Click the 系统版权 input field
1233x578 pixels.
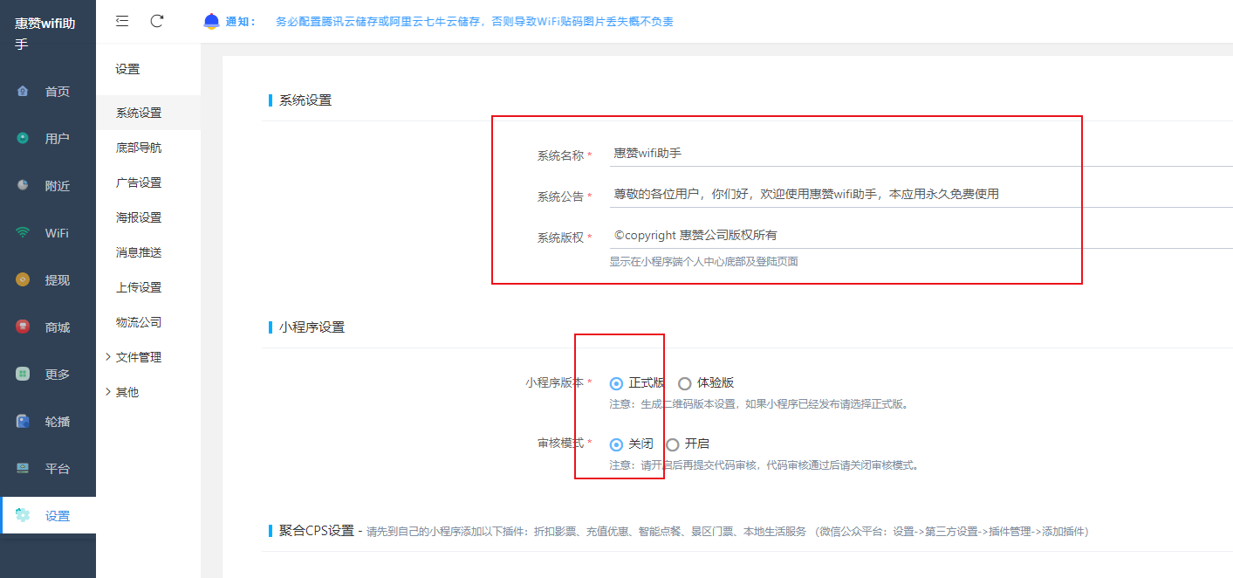(x=921, y=235)
